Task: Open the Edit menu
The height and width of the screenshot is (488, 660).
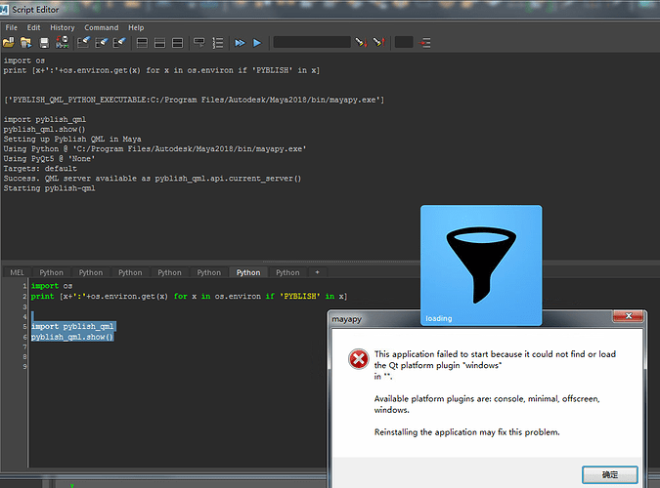Action: pyautogui.click(x=33, y=27)
